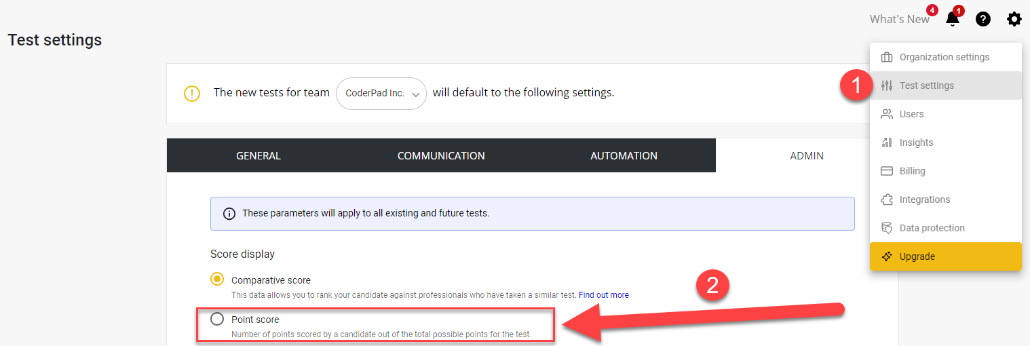Click the Billing card icon
Viewport: 1030px width, 346px height.
coord(887,171)
